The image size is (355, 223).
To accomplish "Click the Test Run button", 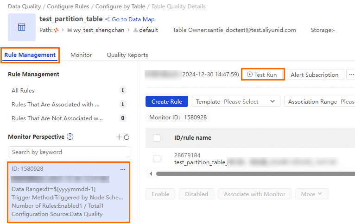I will point(263,74).
